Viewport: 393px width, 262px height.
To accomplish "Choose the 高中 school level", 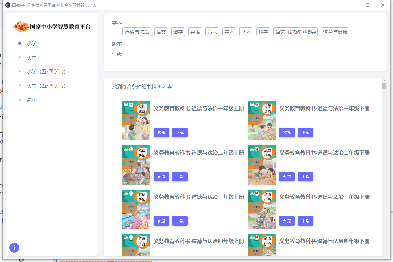I will tap(32, 100).
